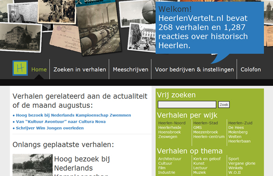
Task: Open Schrijver Wim Jongen overleden story
Action: point(50,128)
